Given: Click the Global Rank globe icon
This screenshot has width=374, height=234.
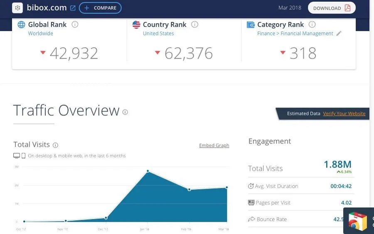Looking at the screenshot, I should (21, 24).
